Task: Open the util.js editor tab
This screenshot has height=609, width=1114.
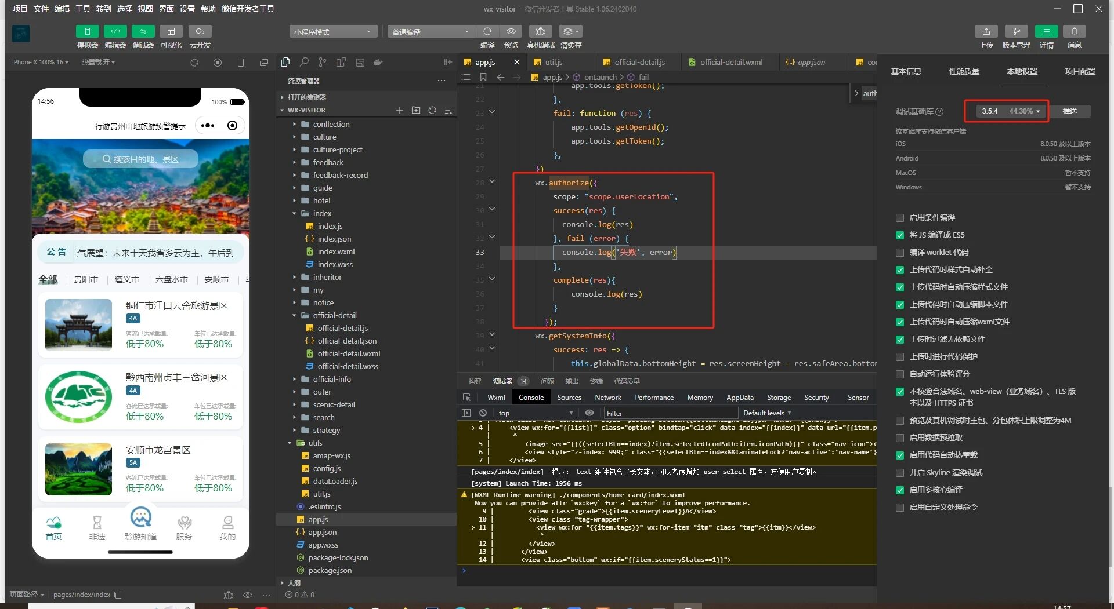Action: (x=554, y=63)
